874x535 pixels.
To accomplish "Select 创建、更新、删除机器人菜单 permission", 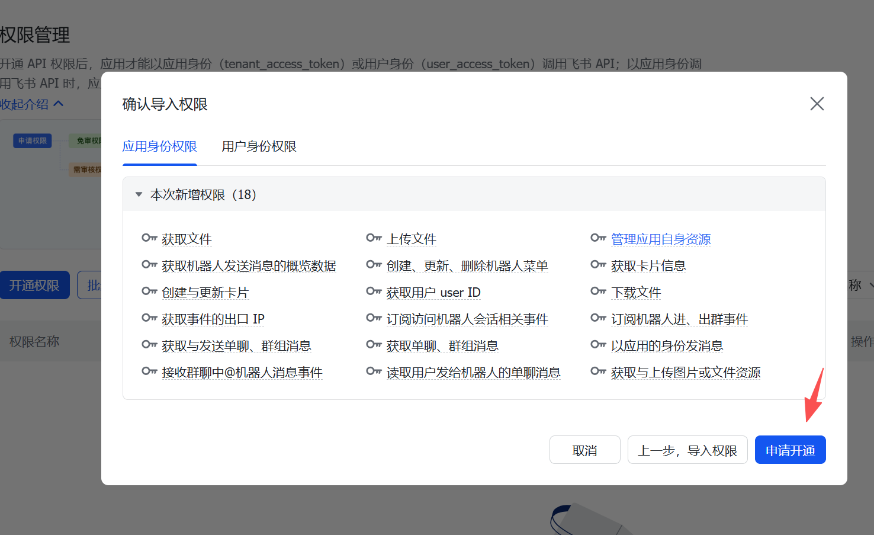I will click(x=467, y=266).
